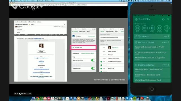181x101 pixels.
Task: Go back via Camera link
Action: [x=75, y=31]
